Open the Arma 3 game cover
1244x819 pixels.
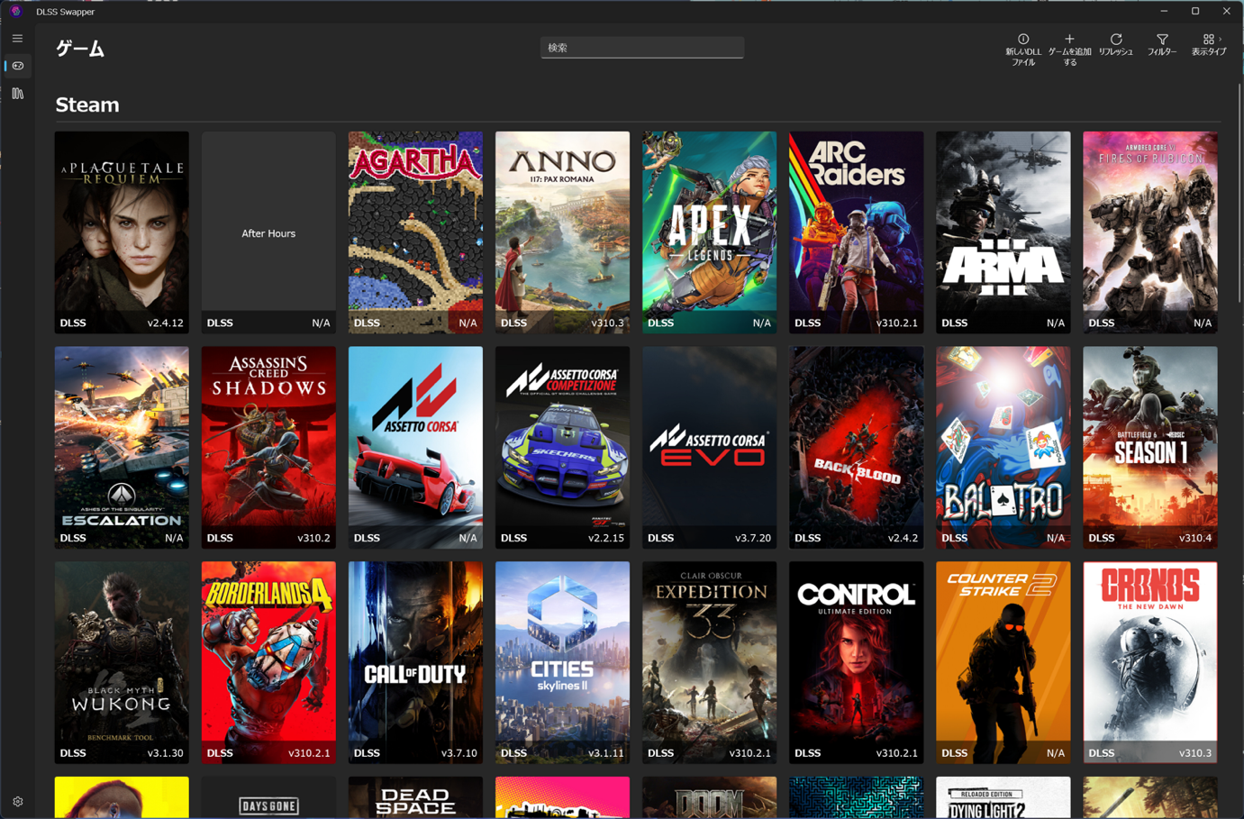coord(1003,232)
